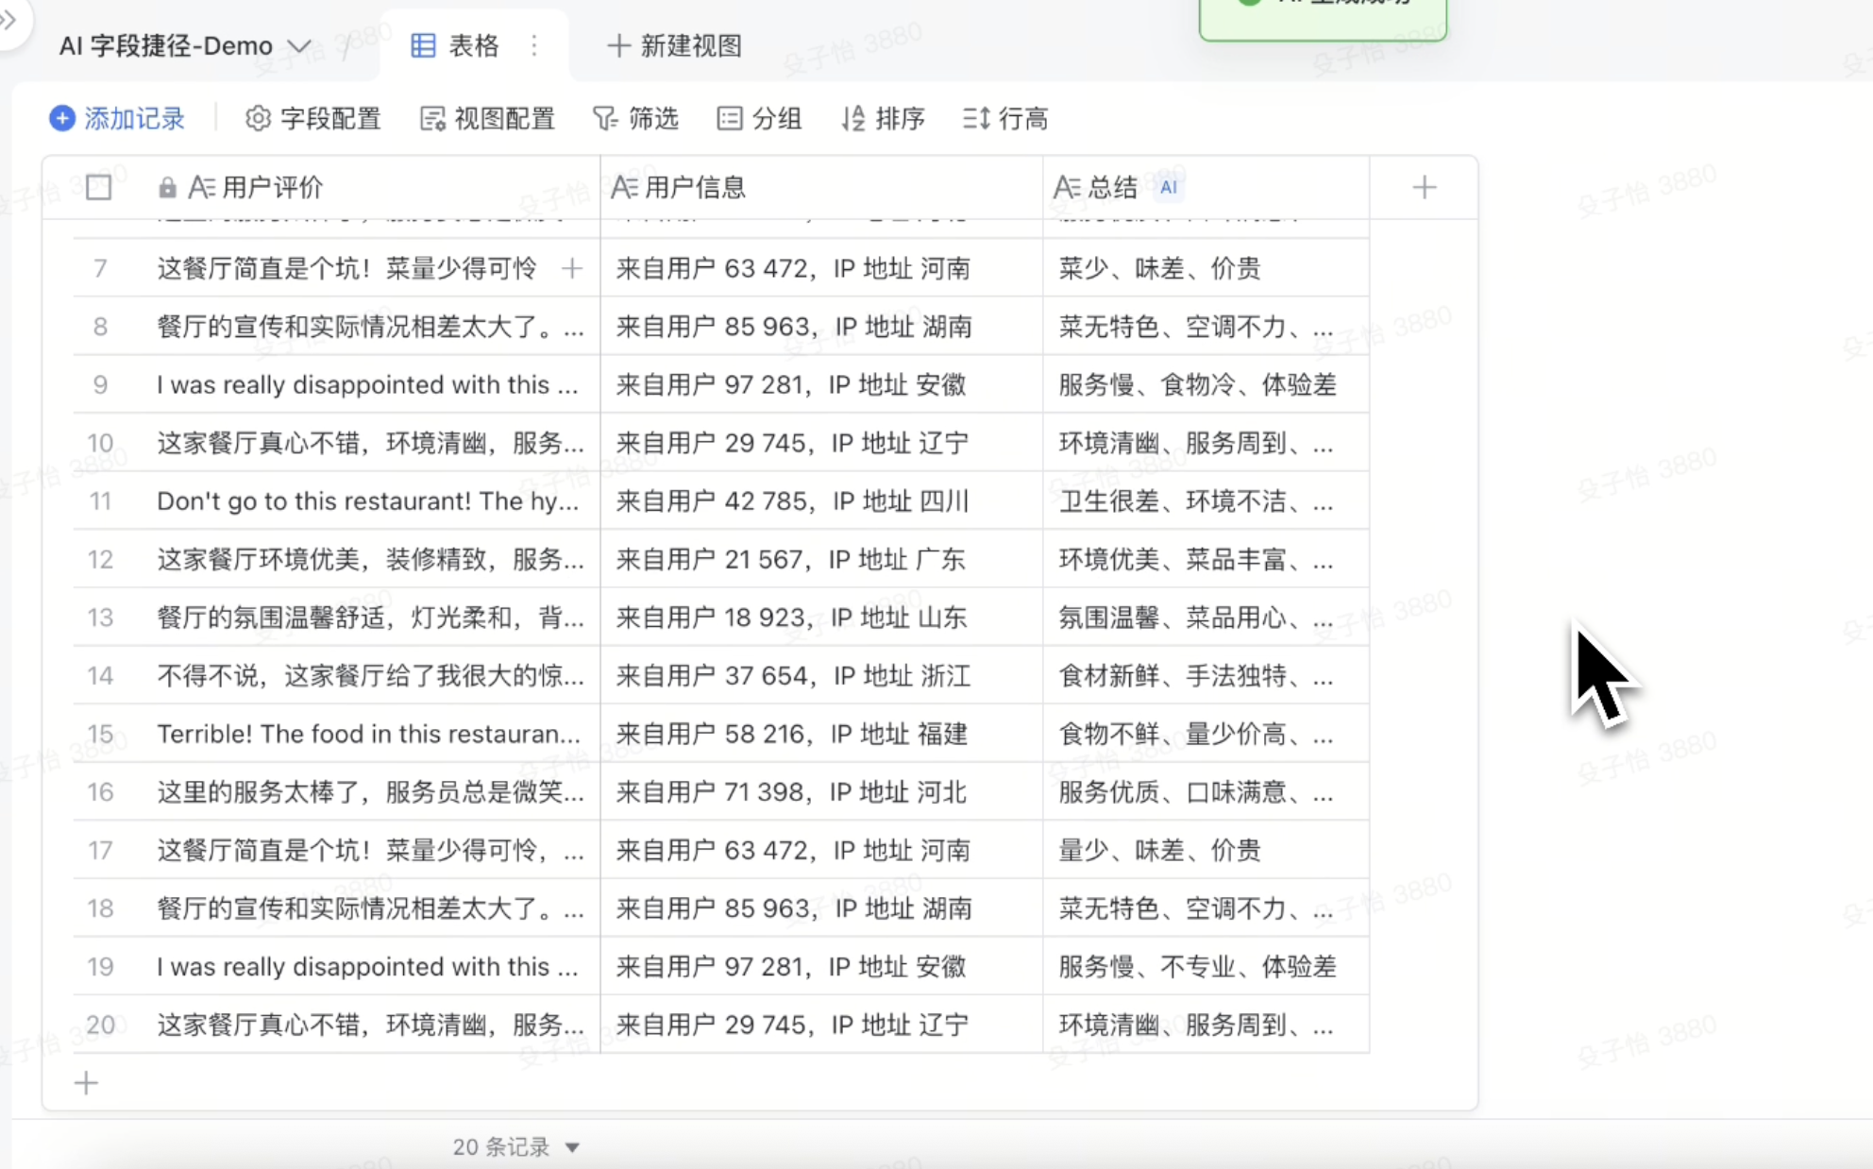The image size is (1873, 1169).
Task: Open 字段配置 field settings gear
Action: (x=258, y=118)
